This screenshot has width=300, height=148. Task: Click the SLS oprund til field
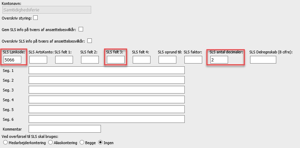[167, 60]
